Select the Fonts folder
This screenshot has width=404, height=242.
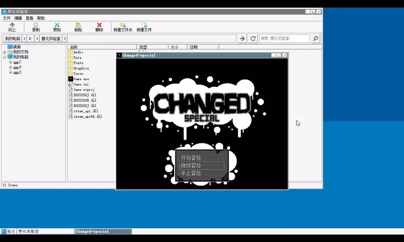[x=76, y=63]
